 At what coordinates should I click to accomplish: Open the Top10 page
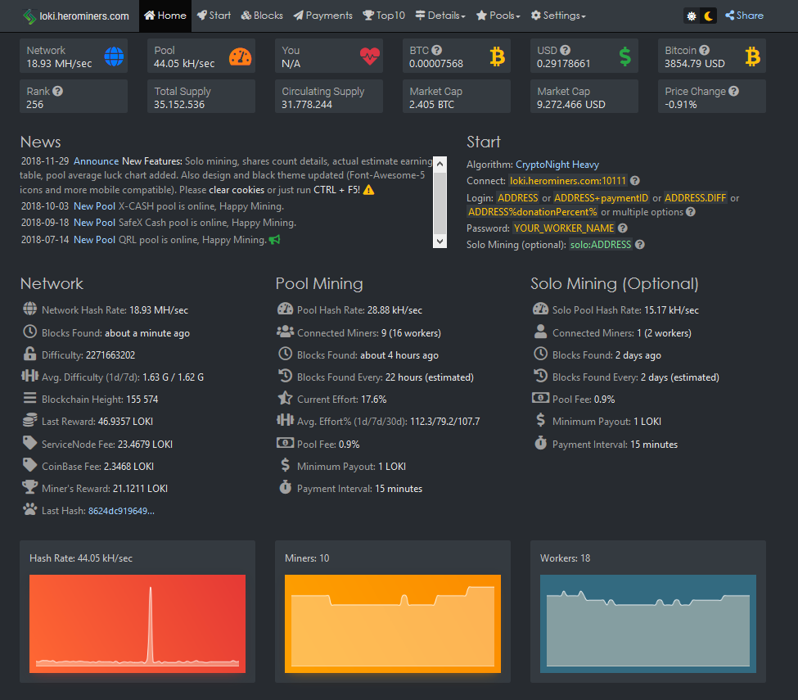click(x=384, y=16)
